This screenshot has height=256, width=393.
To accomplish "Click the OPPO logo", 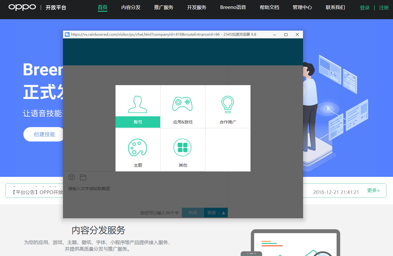I will coord(22,7).
